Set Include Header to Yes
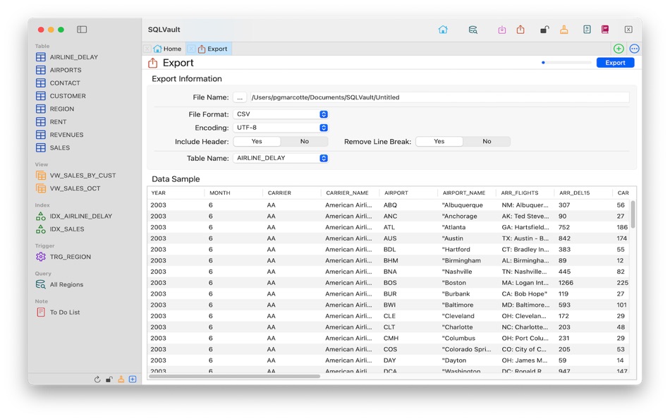 257,142
